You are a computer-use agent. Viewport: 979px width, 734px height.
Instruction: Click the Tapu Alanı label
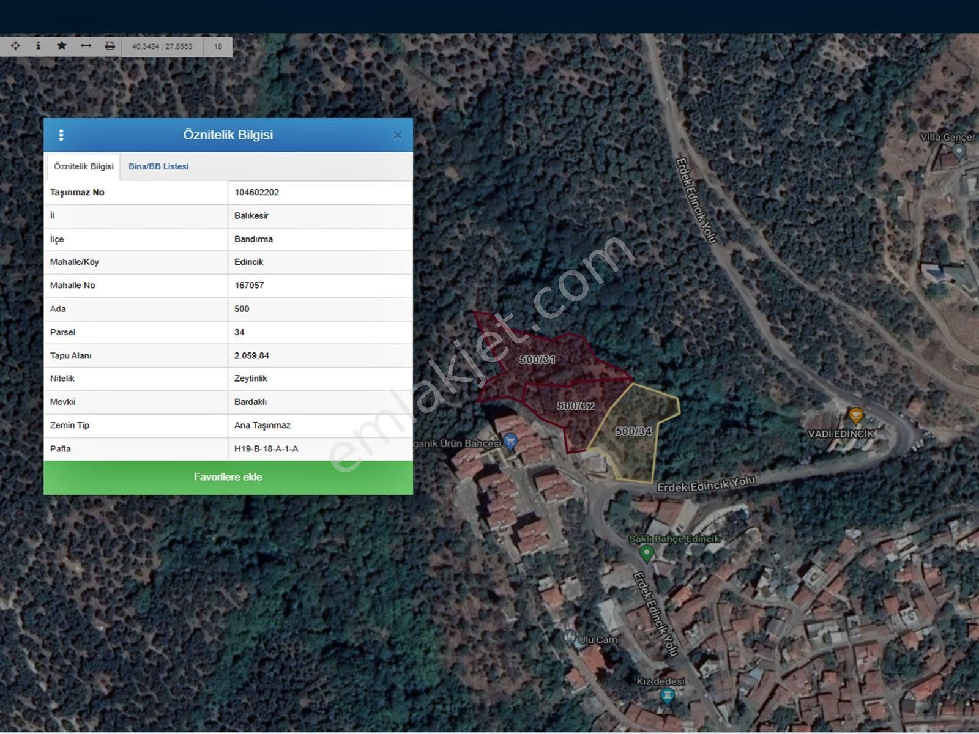[71, 355]
